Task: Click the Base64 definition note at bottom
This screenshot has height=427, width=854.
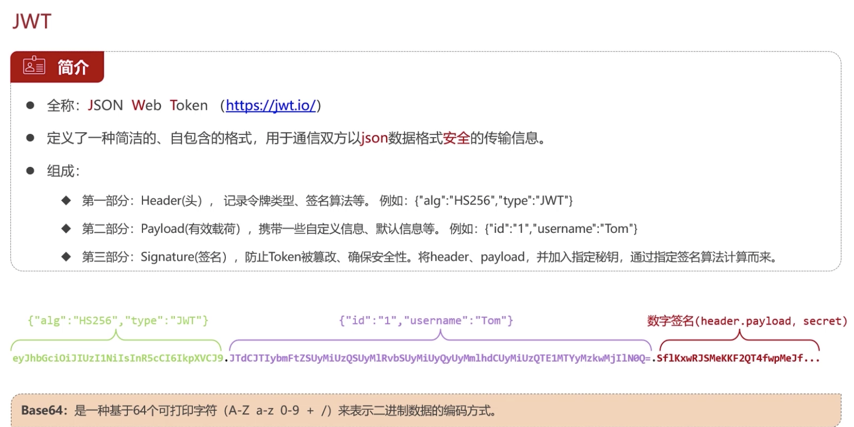Action: (426, 410)
